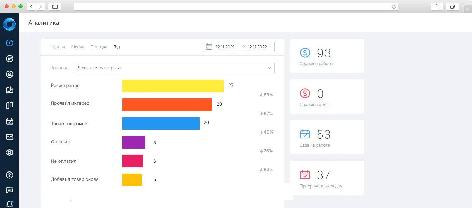Viewport: 472px width, 208px height.
Task: Click the purple Оплатил funnel bar
Action: tap(134, 142)
